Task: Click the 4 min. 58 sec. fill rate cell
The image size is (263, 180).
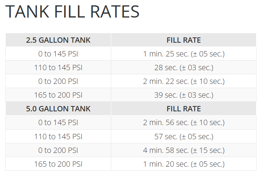Action: [x=183, y=150]
